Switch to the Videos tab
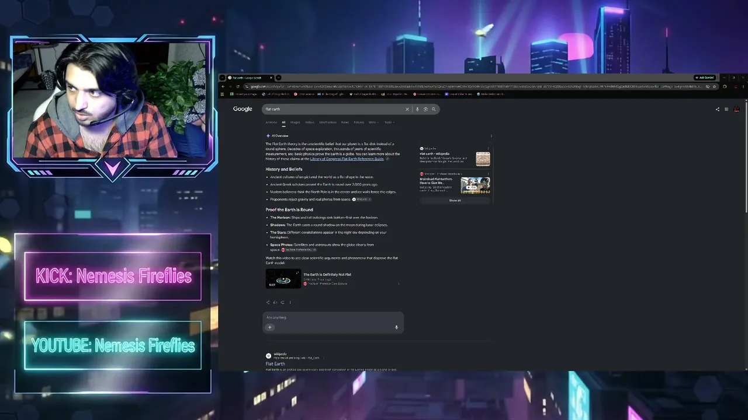The image size is (748, 420). pyautogui.click(x=310, y=123)
